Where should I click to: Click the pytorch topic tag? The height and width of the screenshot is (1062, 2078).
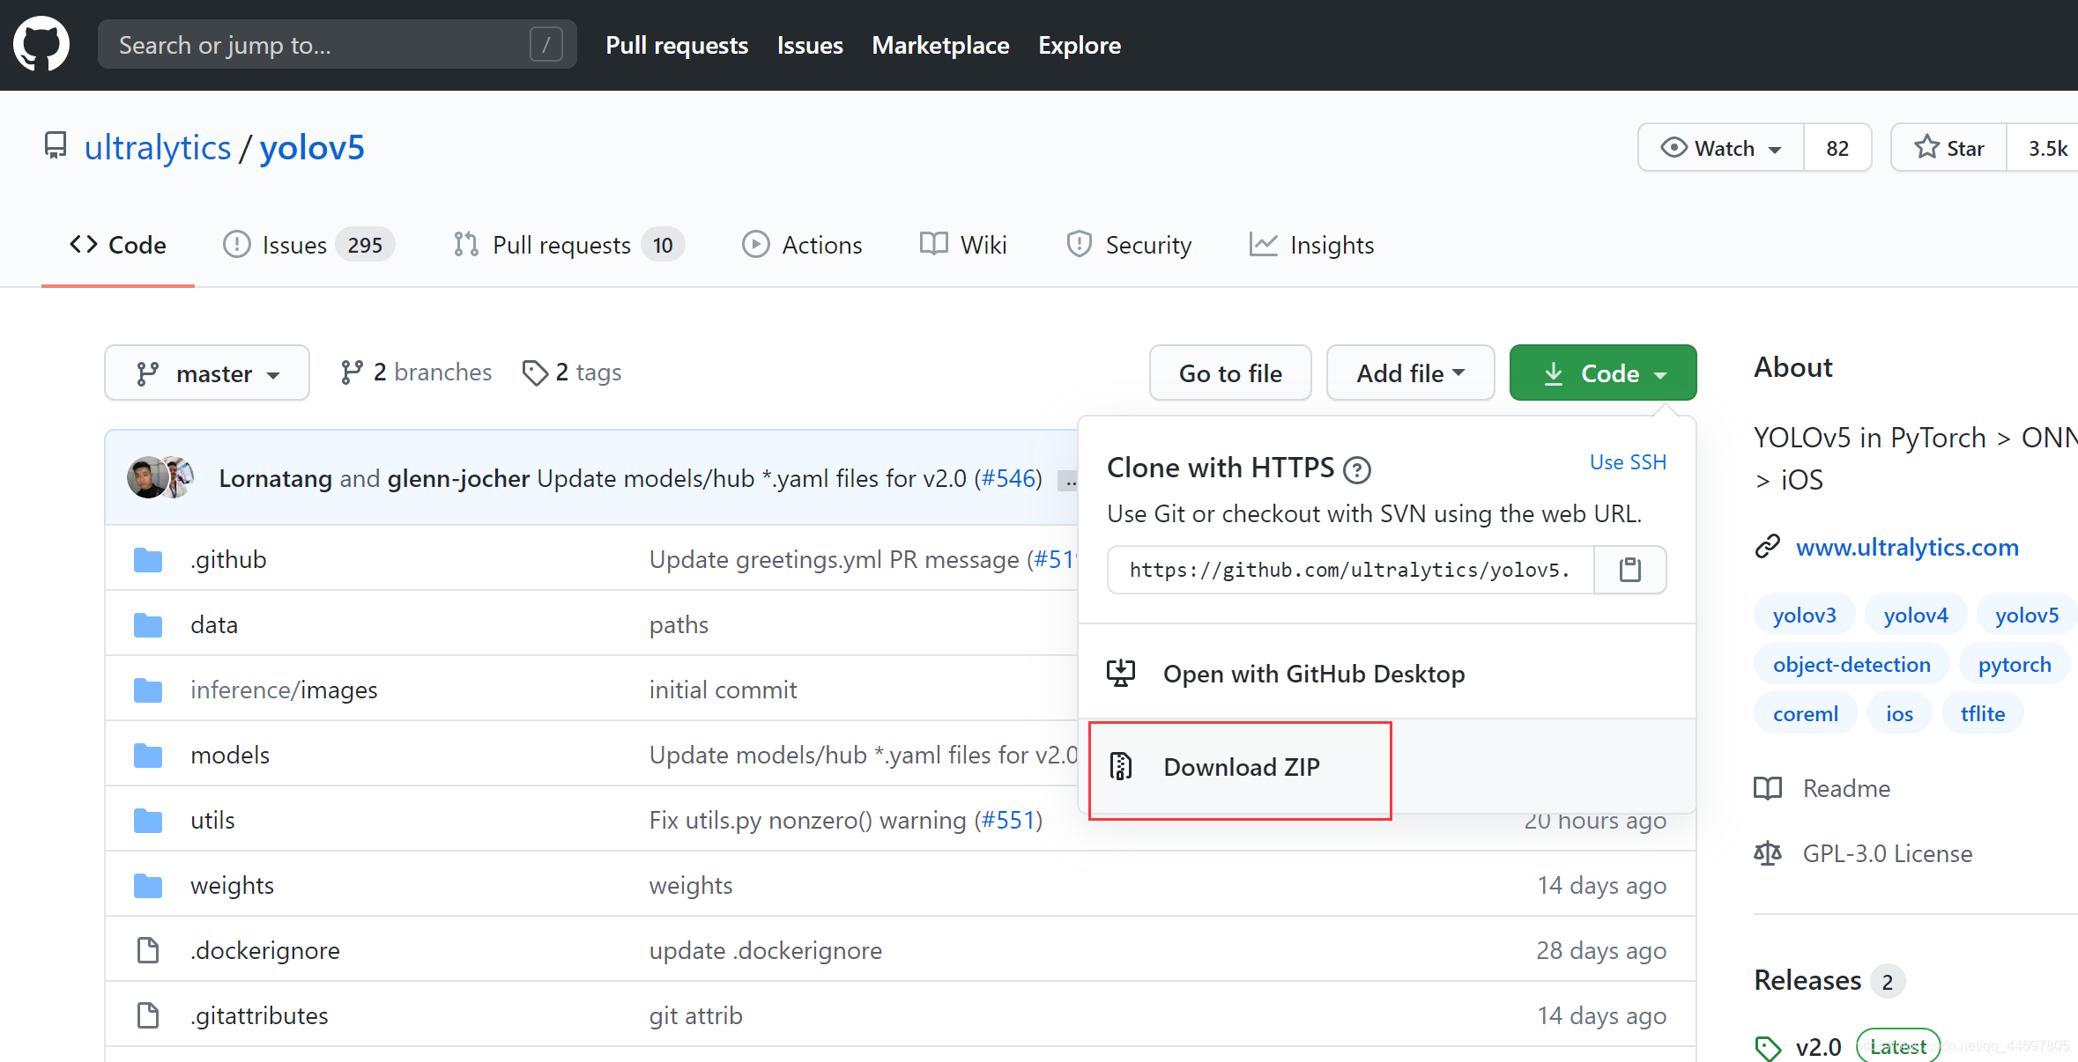pos(2015,664)
